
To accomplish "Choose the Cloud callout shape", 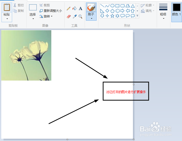I will click(133, 16).
